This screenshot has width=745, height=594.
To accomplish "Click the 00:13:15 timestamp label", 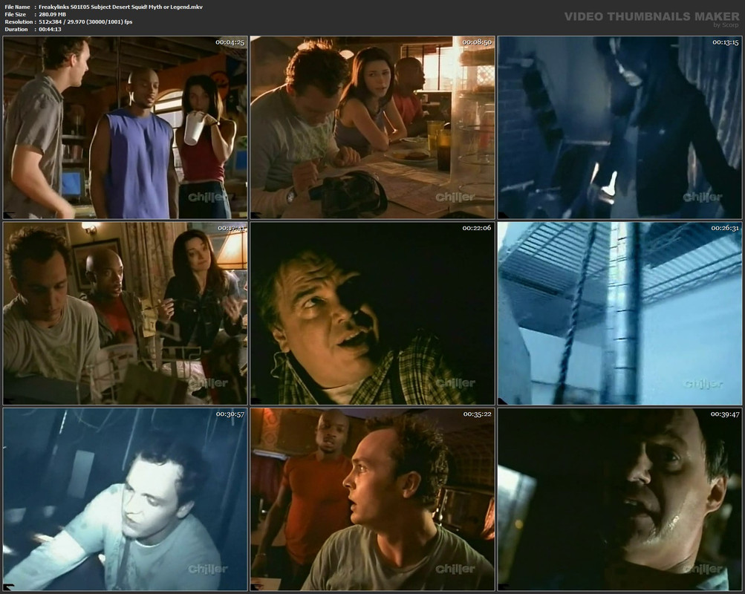I will 726,42.
